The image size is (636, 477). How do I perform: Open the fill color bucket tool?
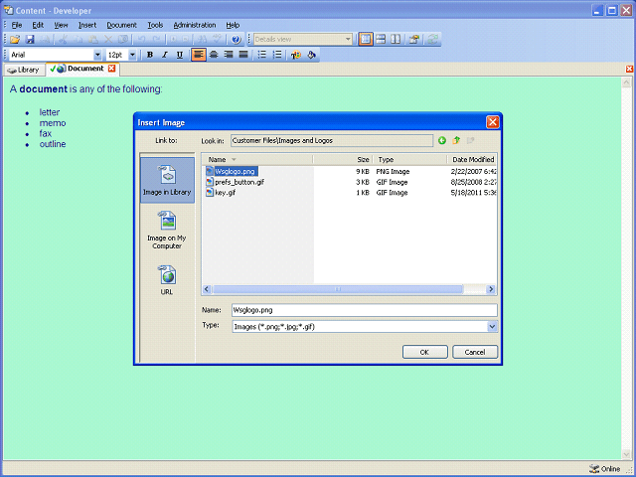tap(311, 55)
